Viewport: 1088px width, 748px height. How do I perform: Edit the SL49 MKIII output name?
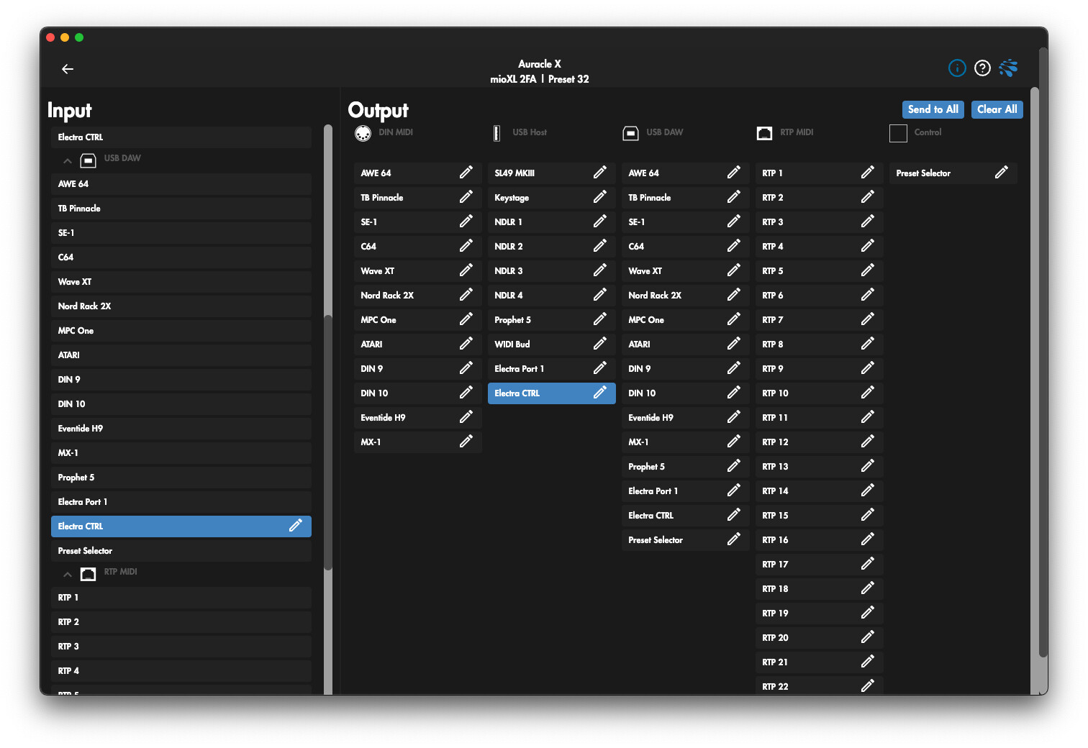[600, 173]
